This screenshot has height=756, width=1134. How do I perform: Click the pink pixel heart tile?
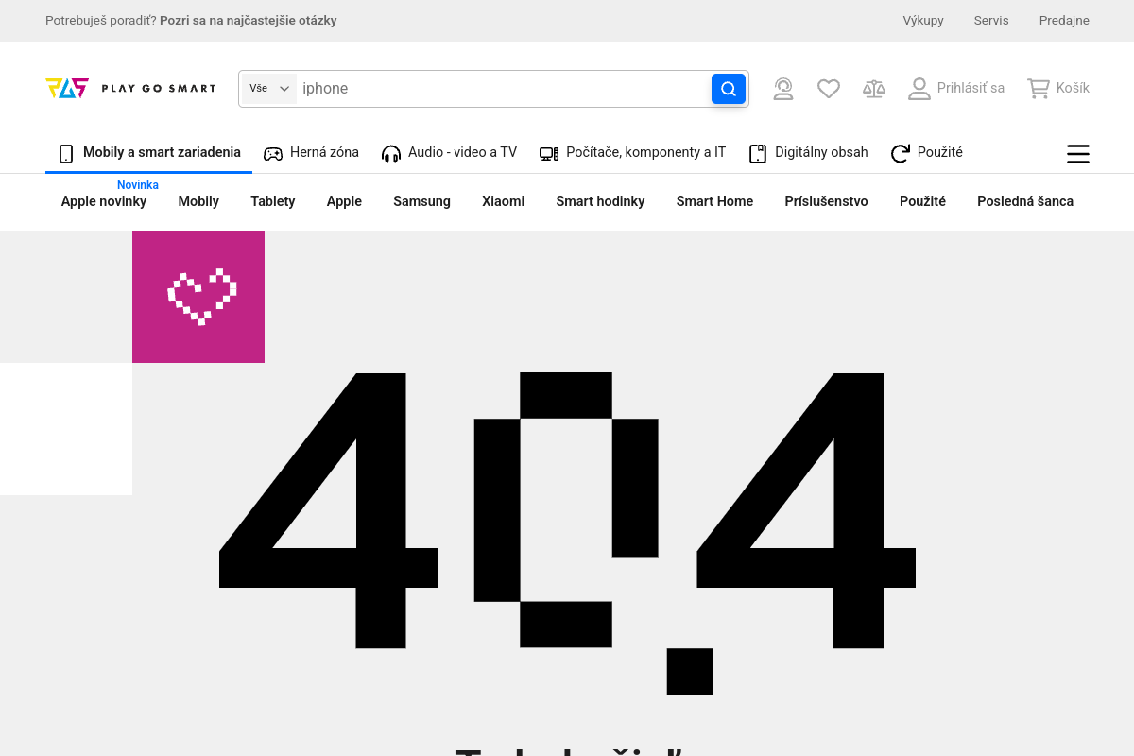(x=198, y=297)
